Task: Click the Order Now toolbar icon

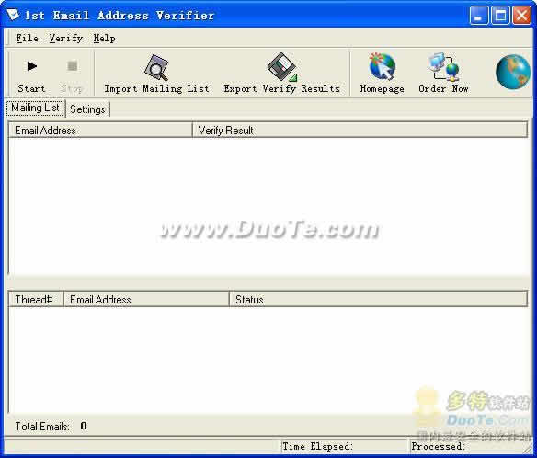Action: 444,66
